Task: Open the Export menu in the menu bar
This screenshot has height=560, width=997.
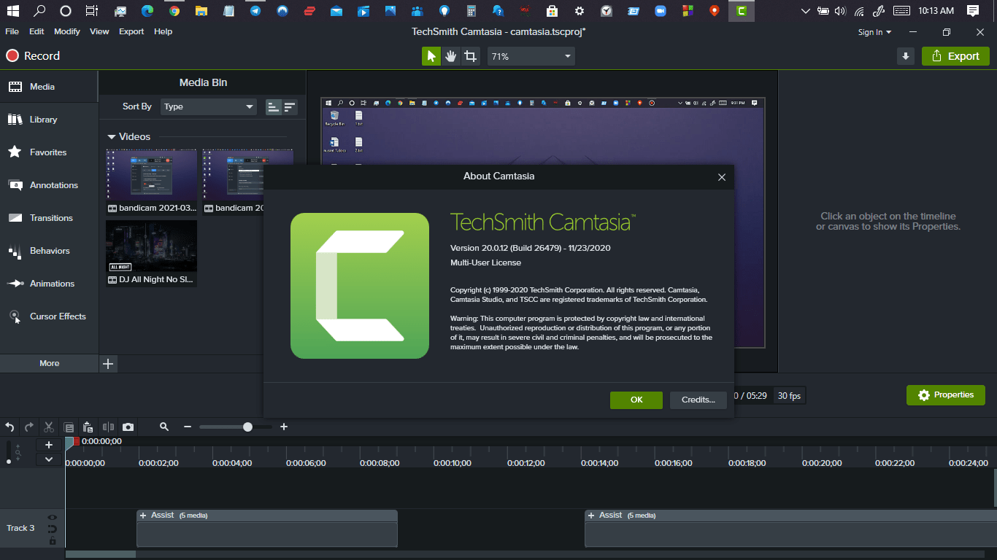Action: [x=131, y=31]
